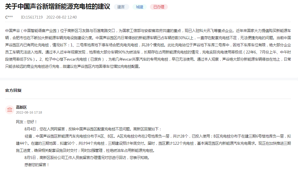298x171 pixels.
Task: Click the greeting line 网友：您好！
Action: click(x=27, y=122)
